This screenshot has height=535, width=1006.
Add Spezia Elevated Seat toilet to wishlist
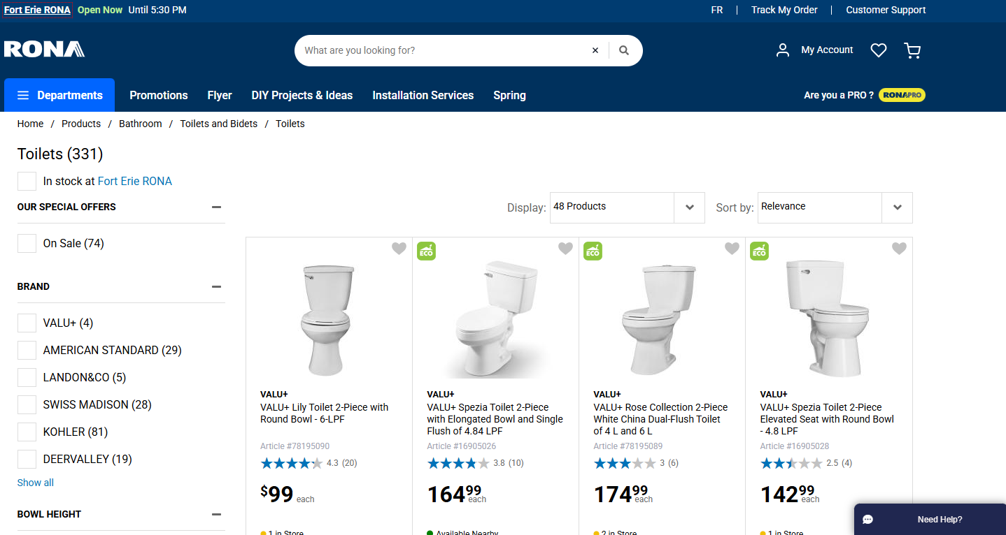(x=899, y=248)
